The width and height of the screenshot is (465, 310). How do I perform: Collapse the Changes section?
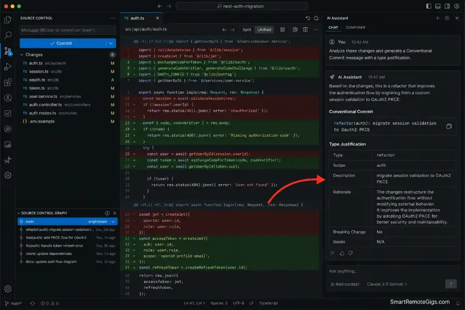[x=22, y=55]
